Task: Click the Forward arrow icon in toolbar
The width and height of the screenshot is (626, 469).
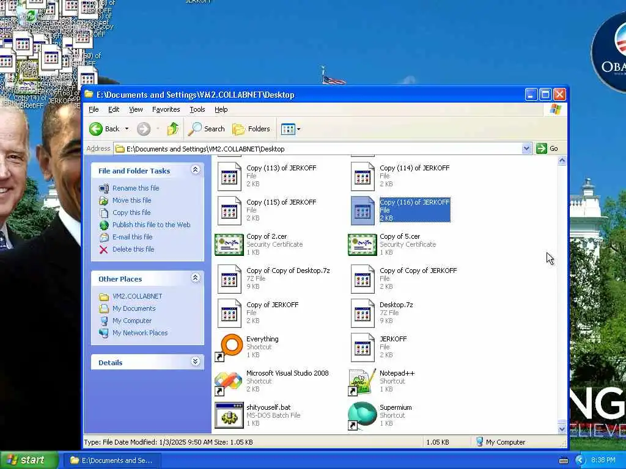Action: (x=144, y=129)
